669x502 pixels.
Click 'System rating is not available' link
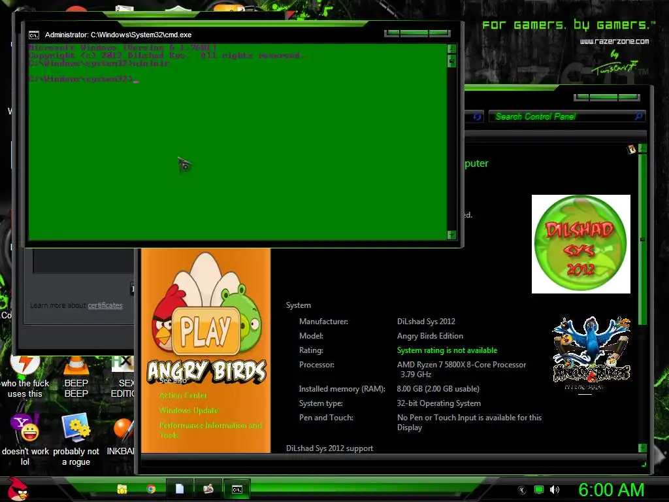point(447,350)
